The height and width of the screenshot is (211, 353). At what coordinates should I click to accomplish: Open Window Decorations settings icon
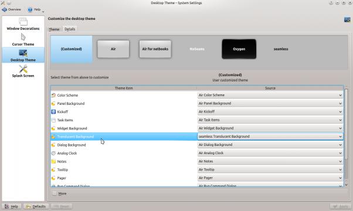pyautogui.click(x=23, y=22)
